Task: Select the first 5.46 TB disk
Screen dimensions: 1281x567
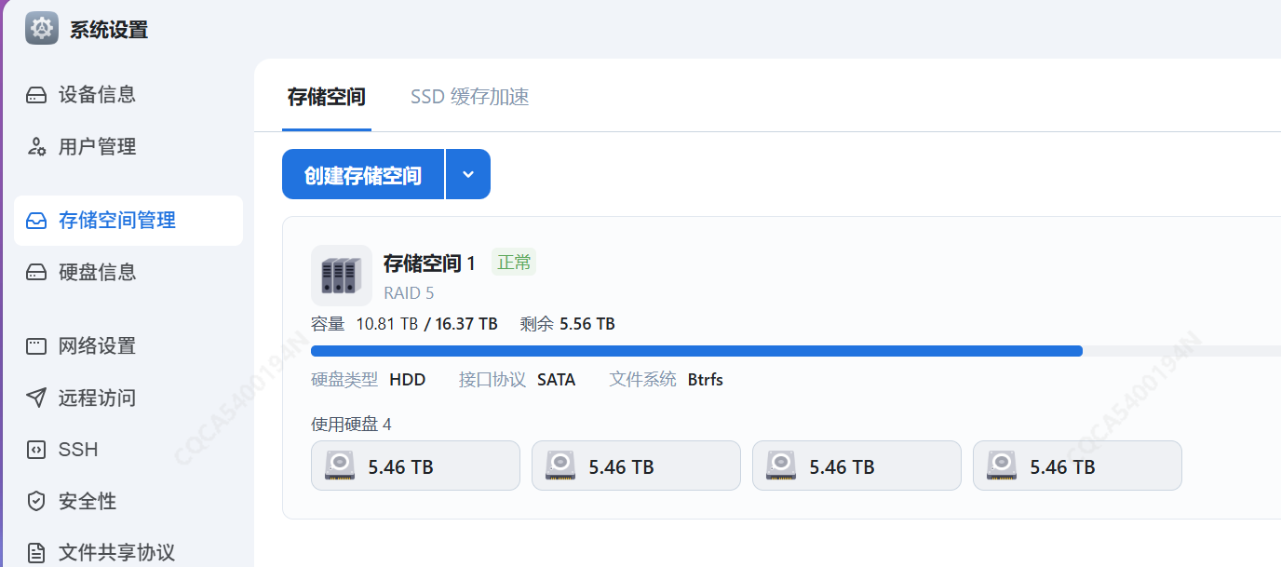Action: pos(415,466)
